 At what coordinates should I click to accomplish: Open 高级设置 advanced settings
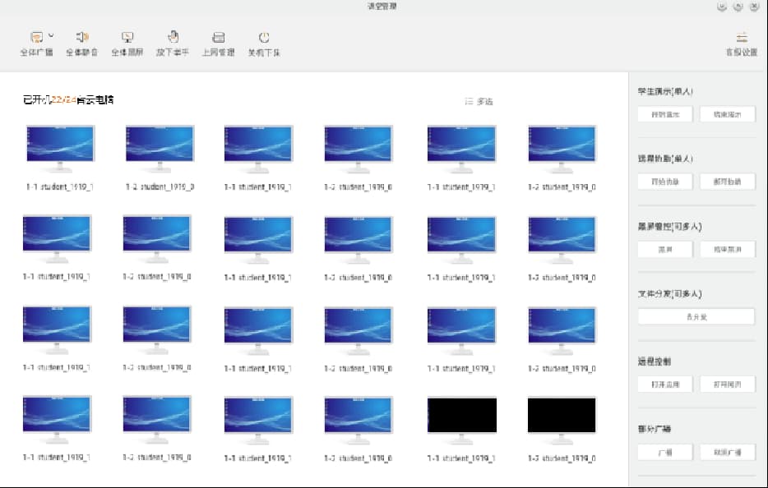741,37
